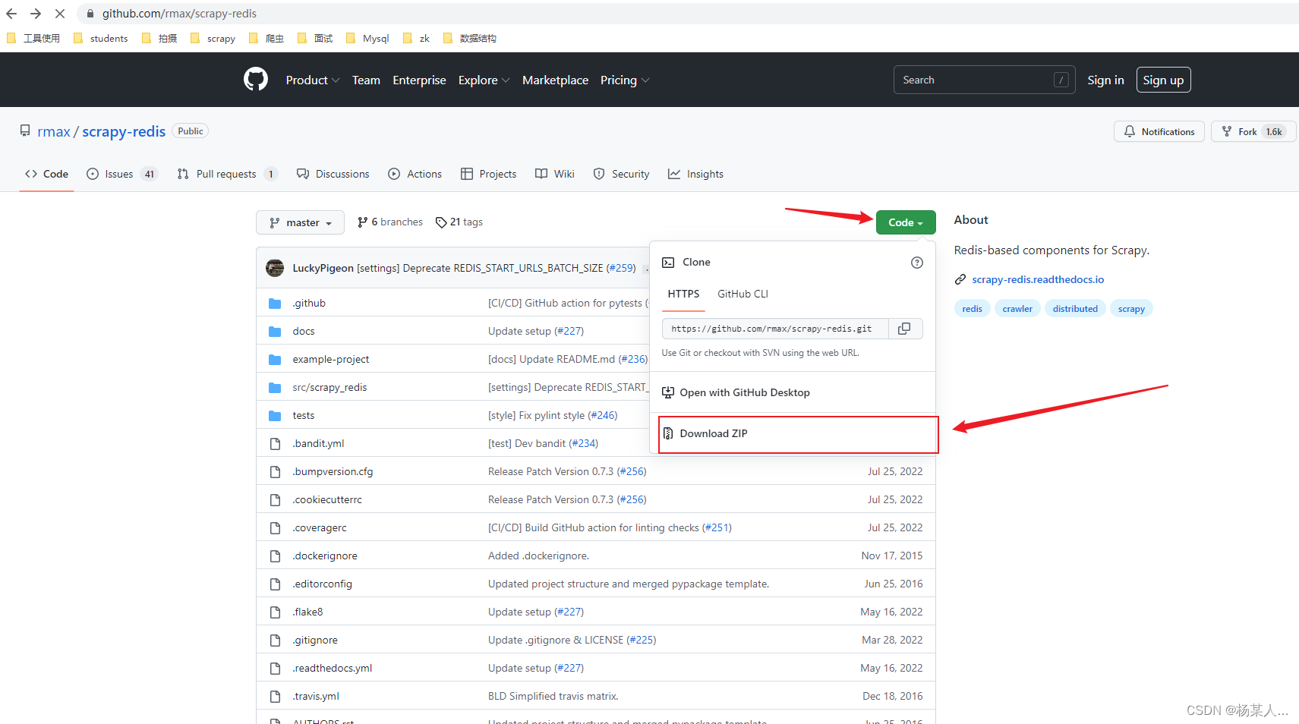
Task: Open the 工具使用 bookmark folder
Action: pyautogui.click(x=33, y=38)
